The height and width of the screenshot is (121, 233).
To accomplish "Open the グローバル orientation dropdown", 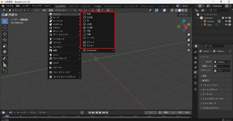I will (82, 10).
